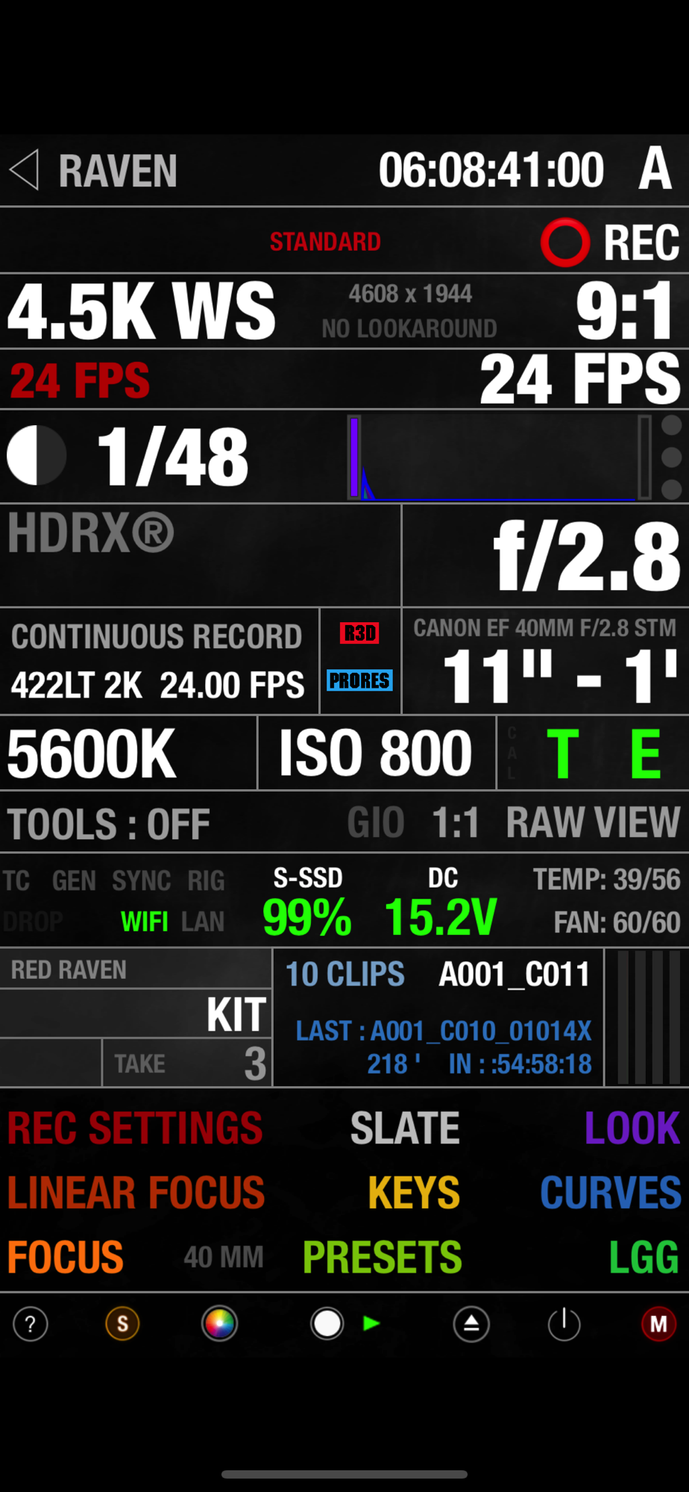This screenshot has width=689, height=1492.
Task: Open the CURVES menu
Action: click(x=611, y=1192)
